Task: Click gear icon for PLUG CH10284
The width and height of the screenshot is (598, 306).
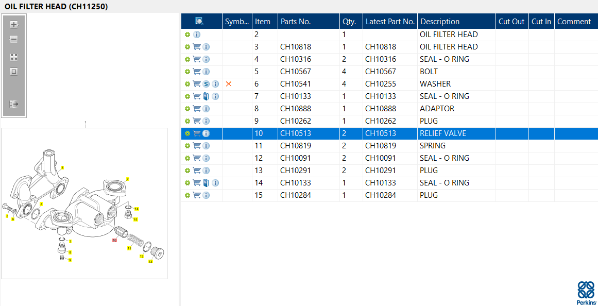Action: [x=187, y=195]
